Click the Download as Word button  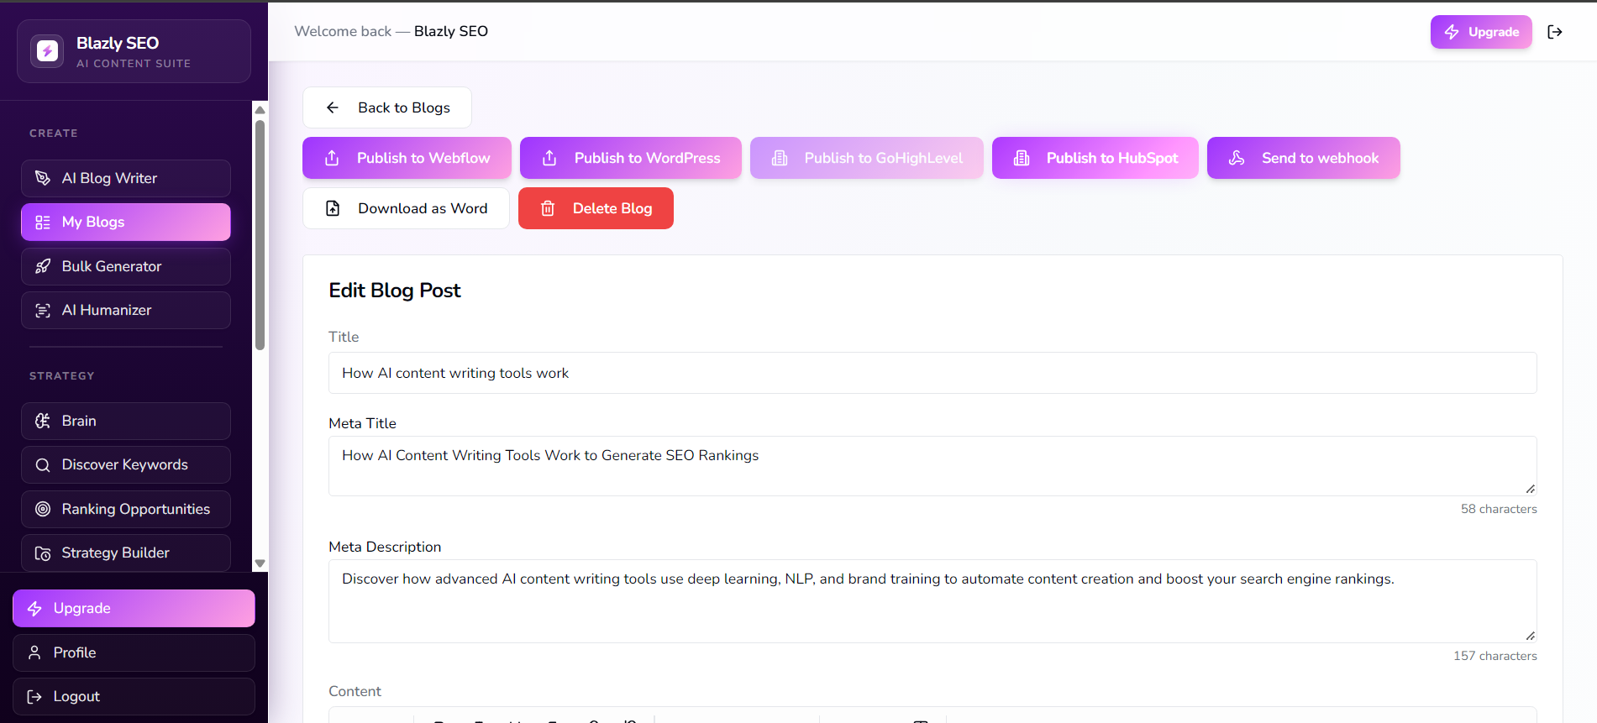[406, 208]
